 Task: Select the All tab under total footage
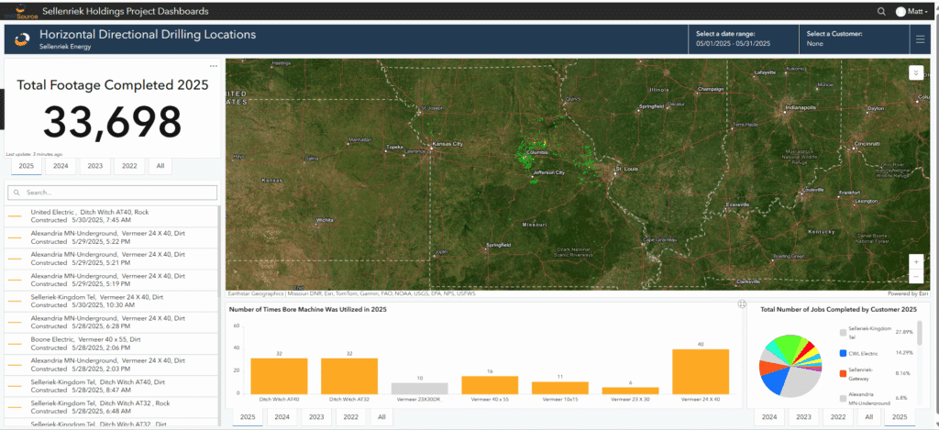click(160, 166)
